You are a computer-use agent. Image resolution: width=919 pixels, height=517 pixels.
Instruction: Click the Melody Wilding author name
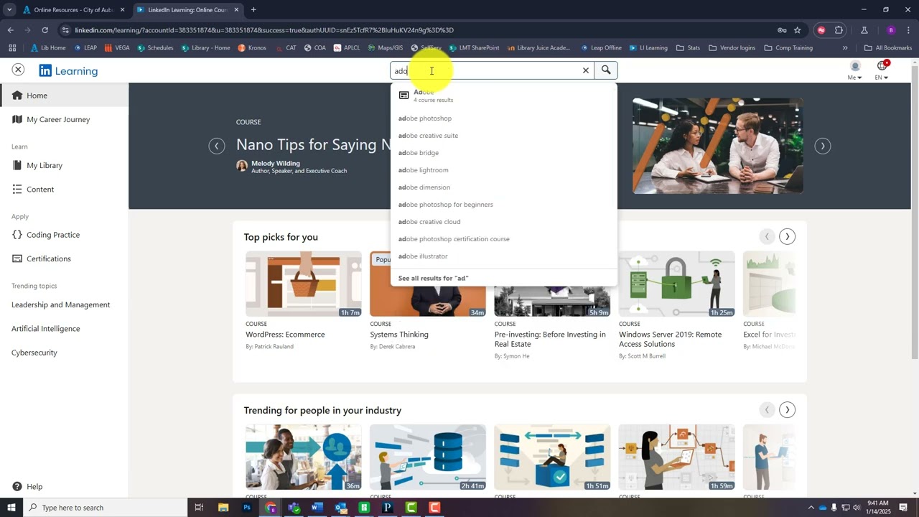[x=276, y=163]
